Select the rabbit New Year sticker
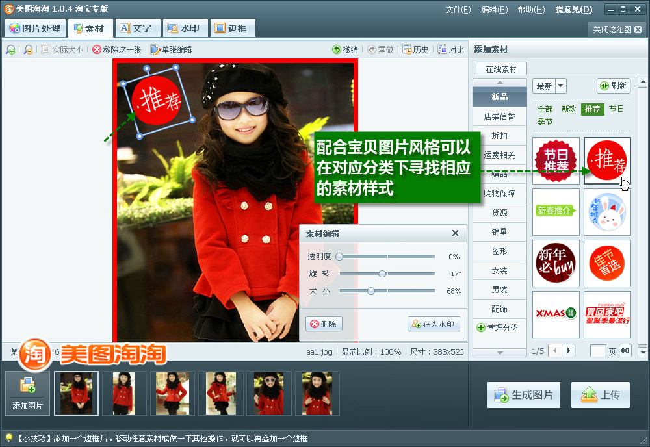Screen dimensions: 650x447 tap(607, 212)
